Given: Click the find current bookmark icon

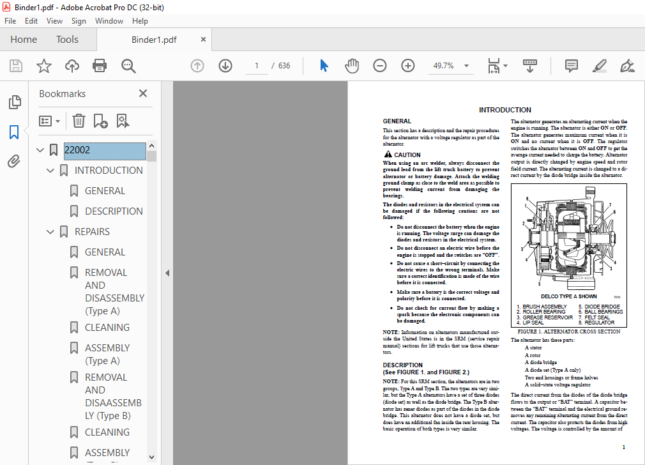Looking at the screenshot, I should [x=123, y=121].
